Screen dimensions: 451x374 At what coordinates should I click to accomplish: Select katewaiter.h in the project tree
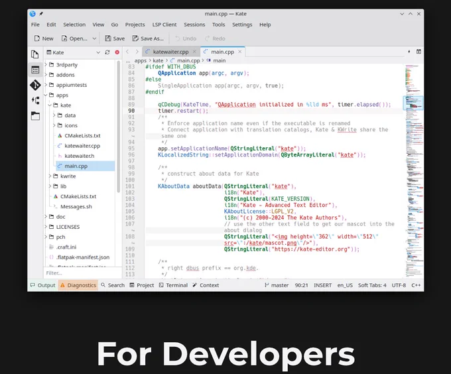click(80, 156)
